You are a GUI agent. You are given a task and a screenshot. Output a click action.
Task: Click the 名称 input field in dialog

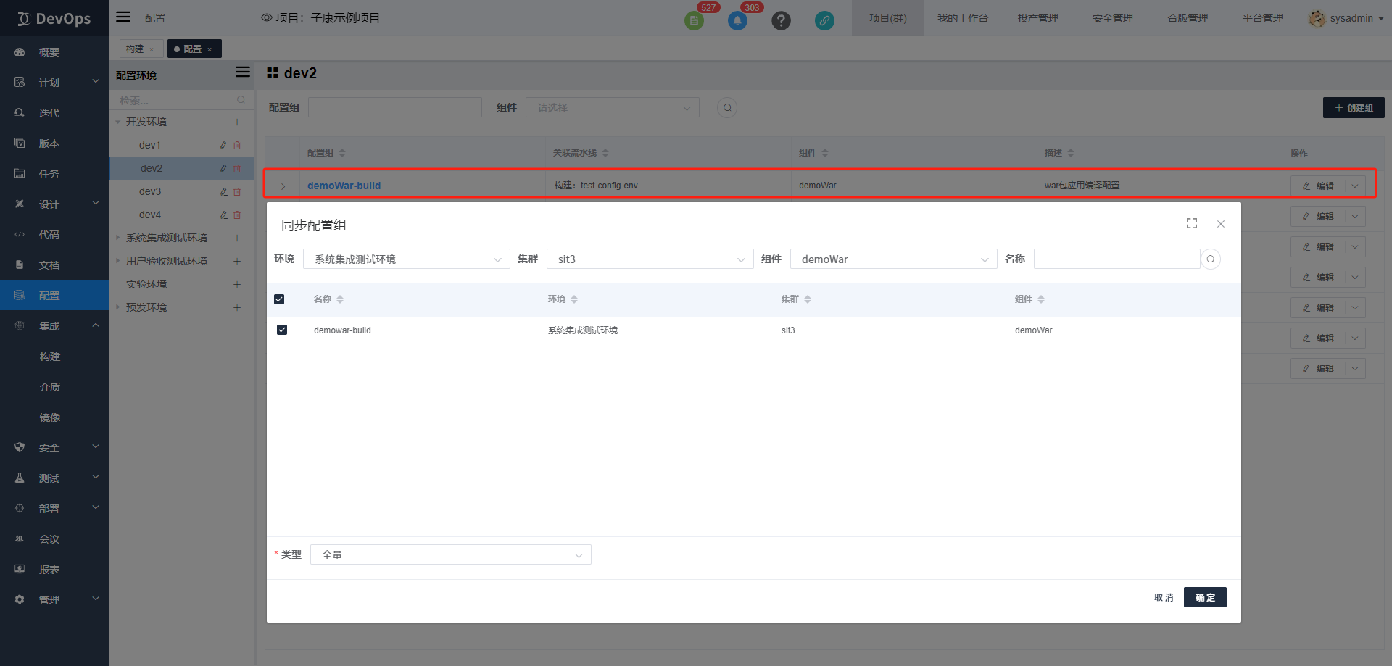click(x=1116, y=259)
